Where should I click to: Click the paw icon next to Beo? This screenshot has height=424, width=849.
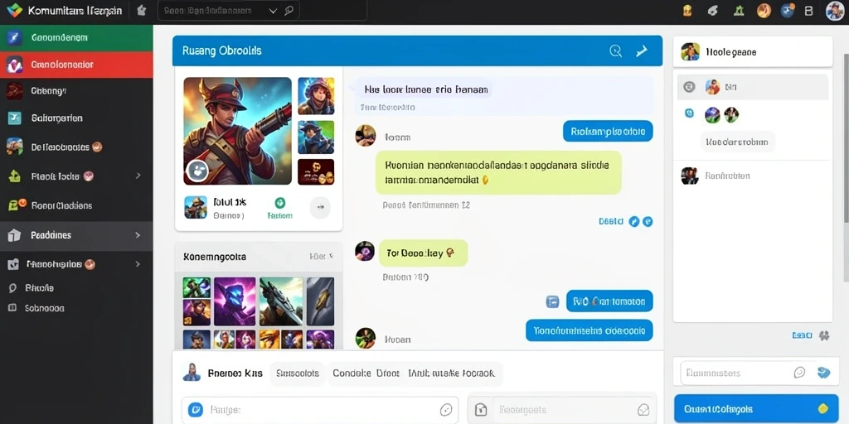(x=824, y=335)
